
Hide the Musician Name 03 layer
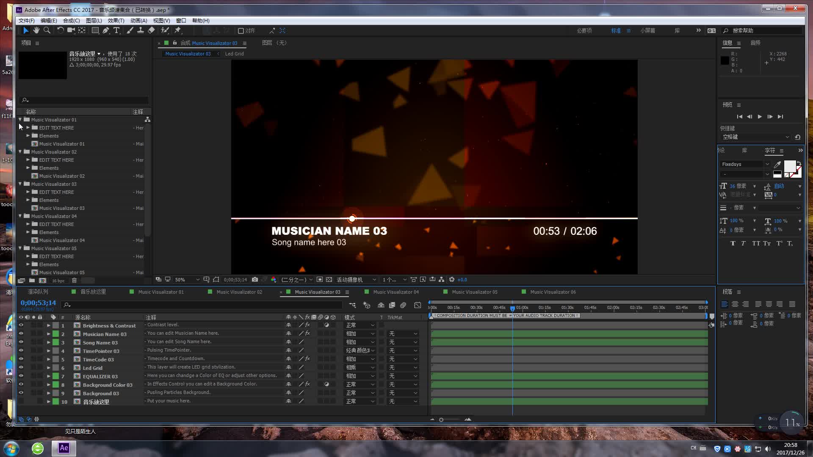coord(21,334)
